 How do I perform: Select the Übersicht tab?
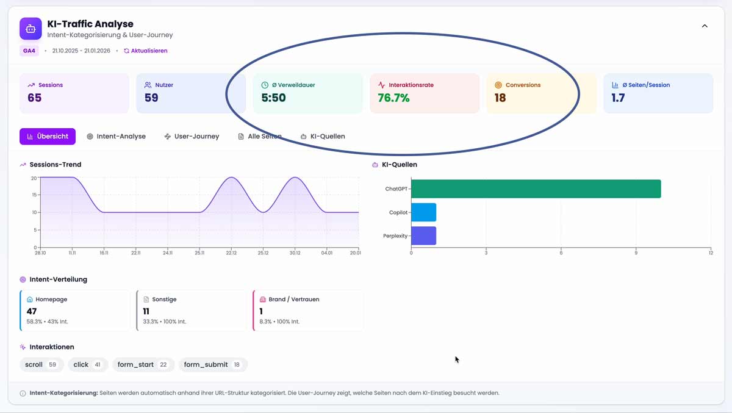(48, 137)
